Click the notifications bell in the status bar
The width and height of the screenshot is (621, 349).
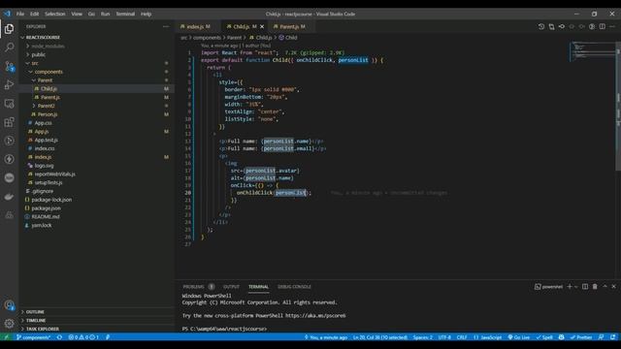(x=613, y=337)
